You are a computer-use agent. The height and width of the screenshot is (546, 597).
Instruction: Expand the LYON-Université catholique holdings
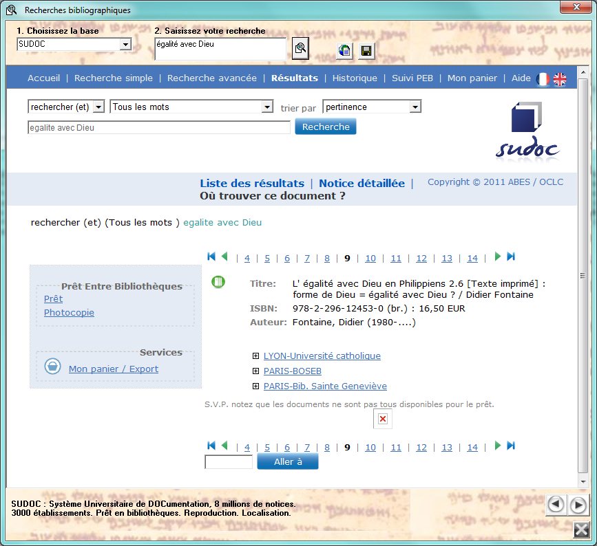pos(256,356)
